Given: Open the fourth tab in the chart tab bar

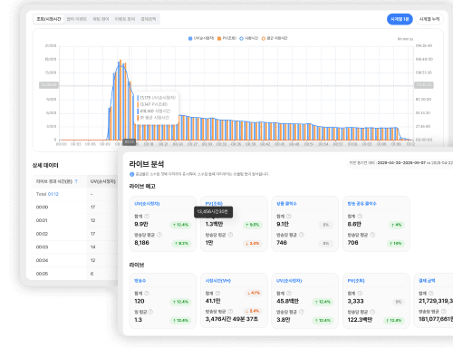Looking at the screenshot, I should click(x=125, y=19).
